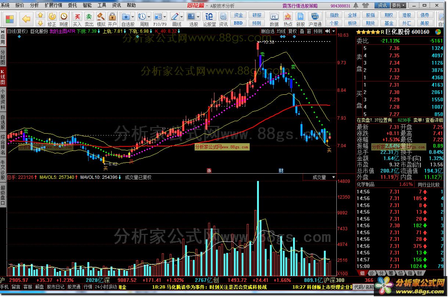Toggle 预测 forecast on chart toolbar
Screen dimensions: 448x297
point(318,32)
